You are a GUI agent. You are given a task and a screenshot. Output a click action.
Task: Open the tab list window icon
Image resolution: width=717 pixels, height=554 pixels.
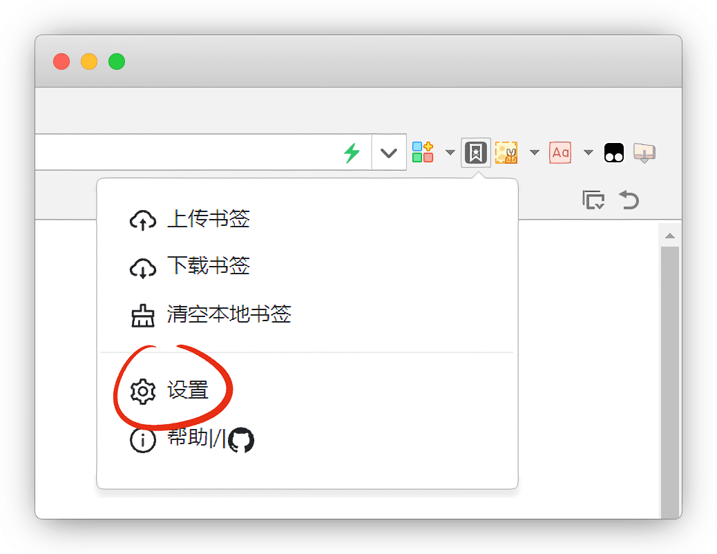click(593, 200)
